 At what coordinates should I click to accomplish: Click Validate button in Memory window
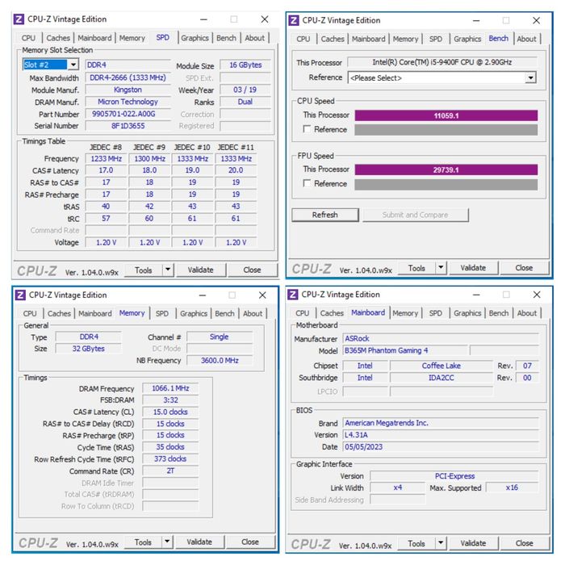(x=199, y=542)
